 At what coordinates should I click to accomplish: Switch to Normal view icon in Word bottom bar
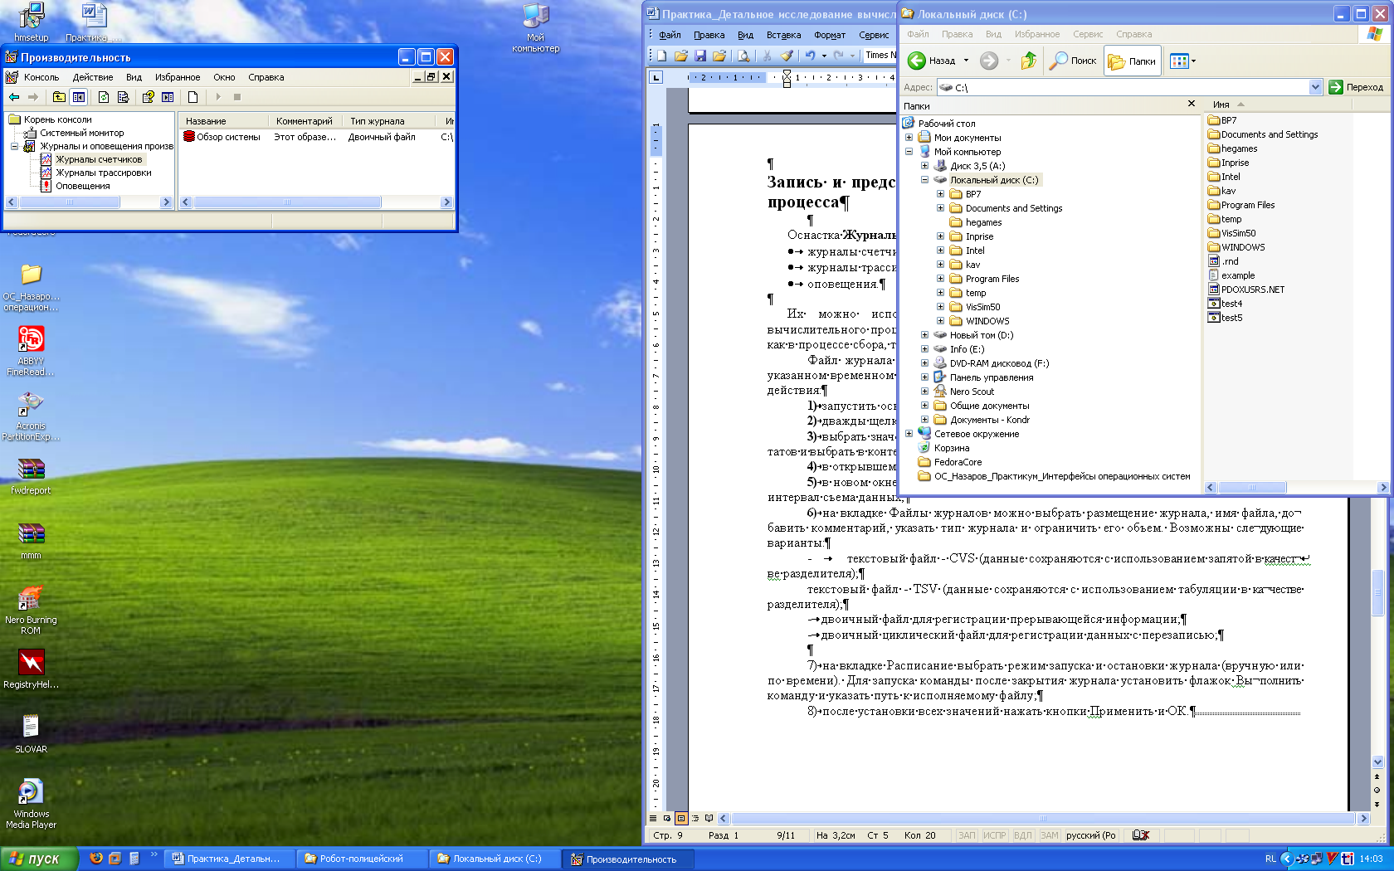653,818
